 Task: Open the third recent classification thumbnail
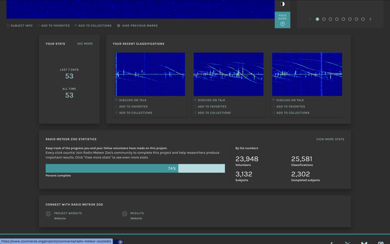click(x=307, y=74)
